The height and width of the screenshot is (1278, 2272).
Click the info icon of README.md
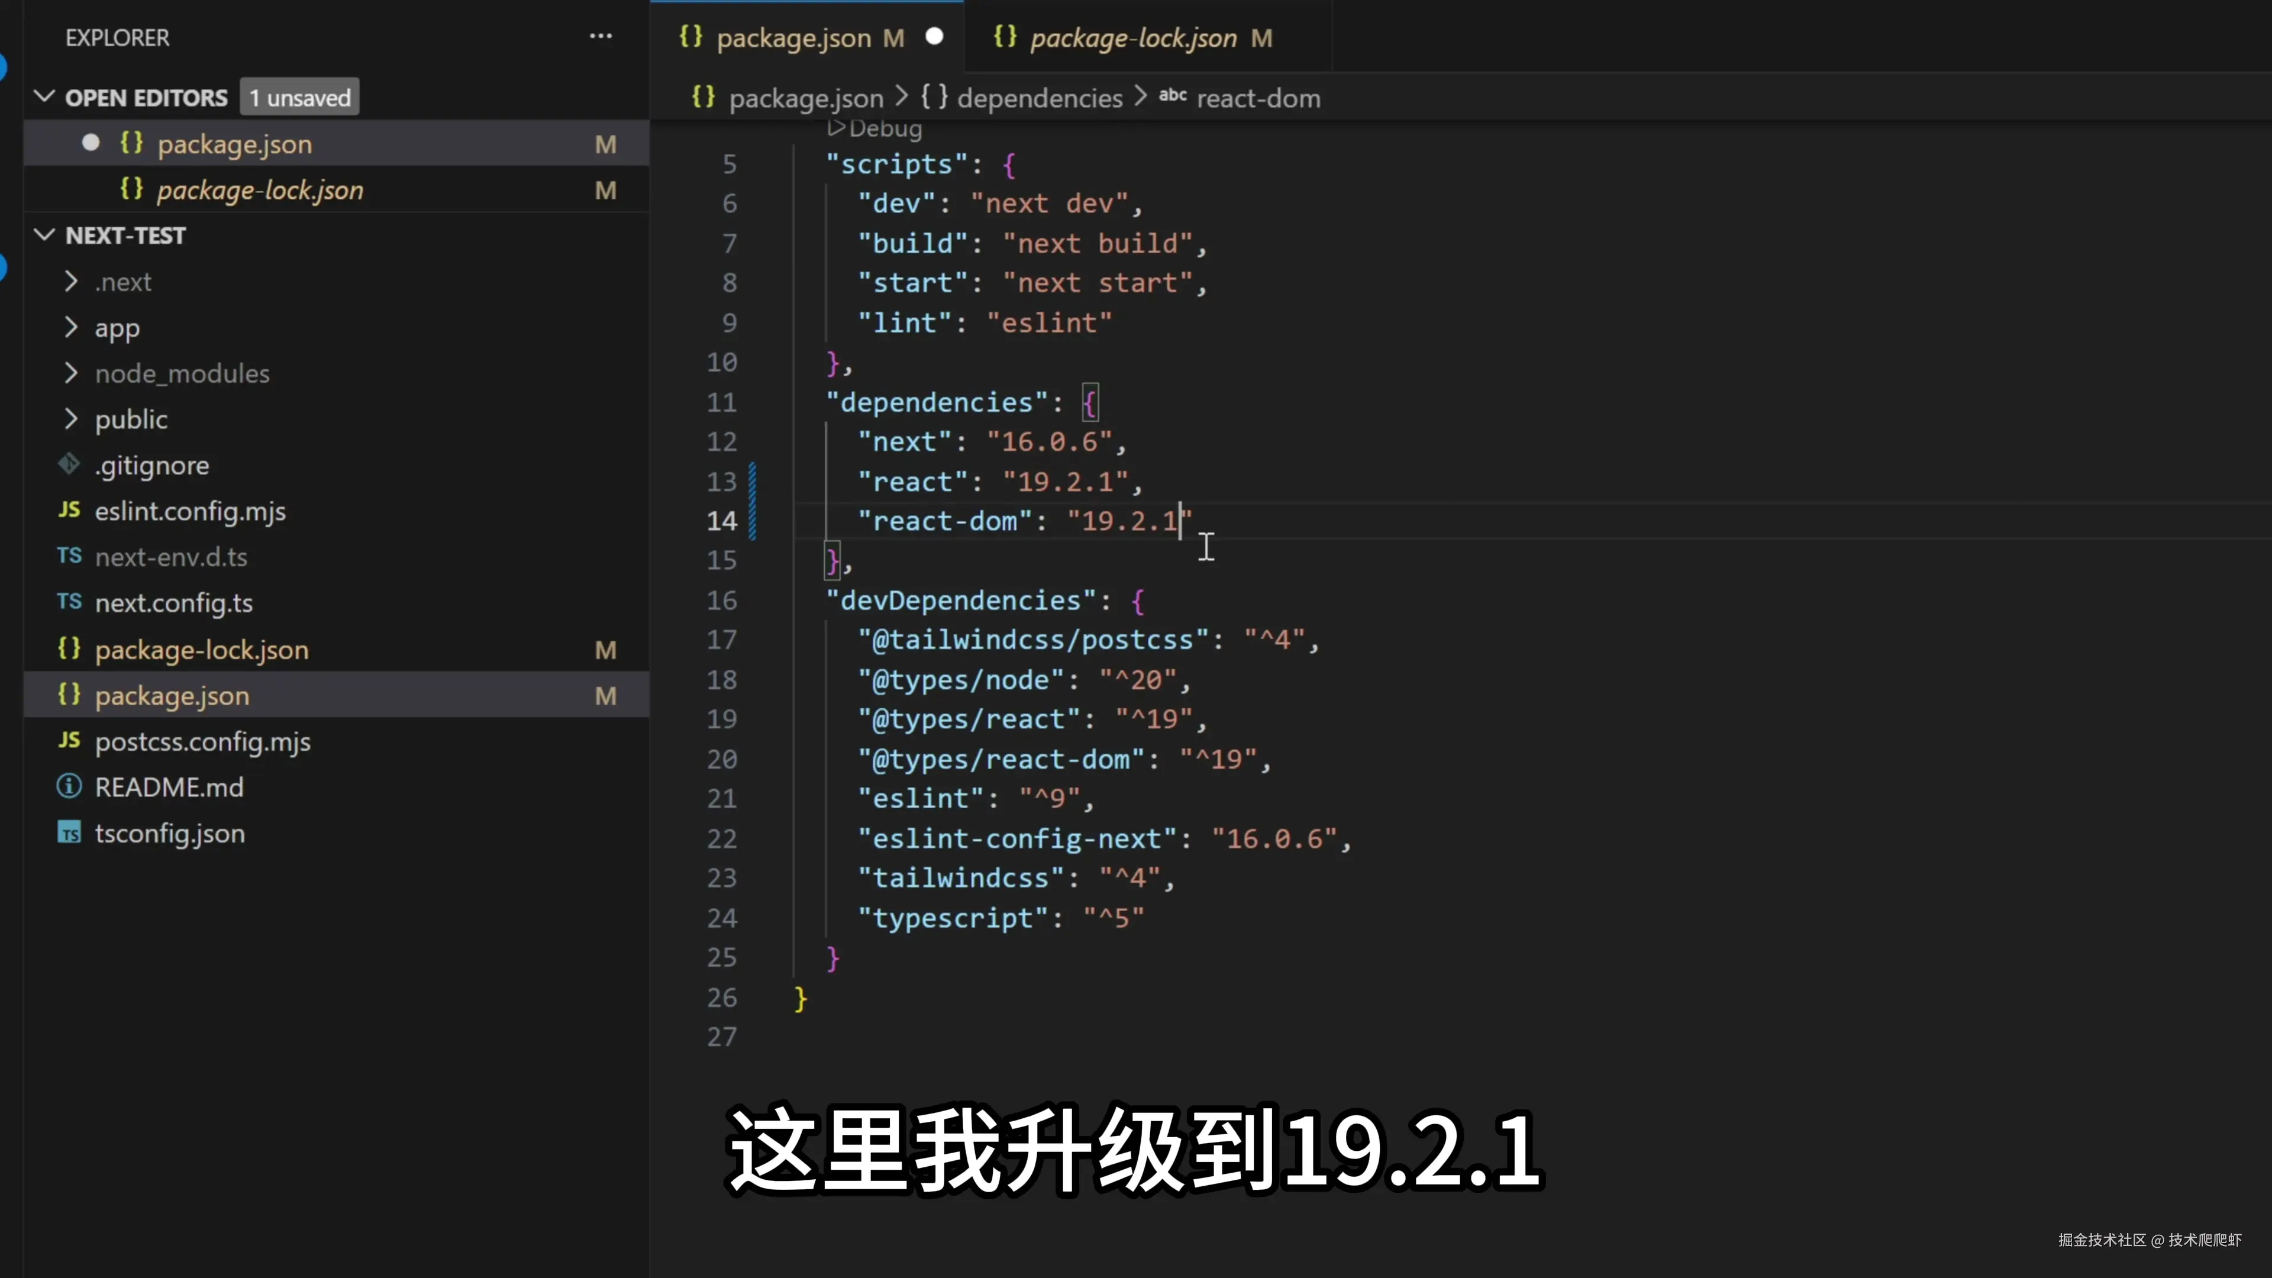pyautogui.click(x=69, y=786)
